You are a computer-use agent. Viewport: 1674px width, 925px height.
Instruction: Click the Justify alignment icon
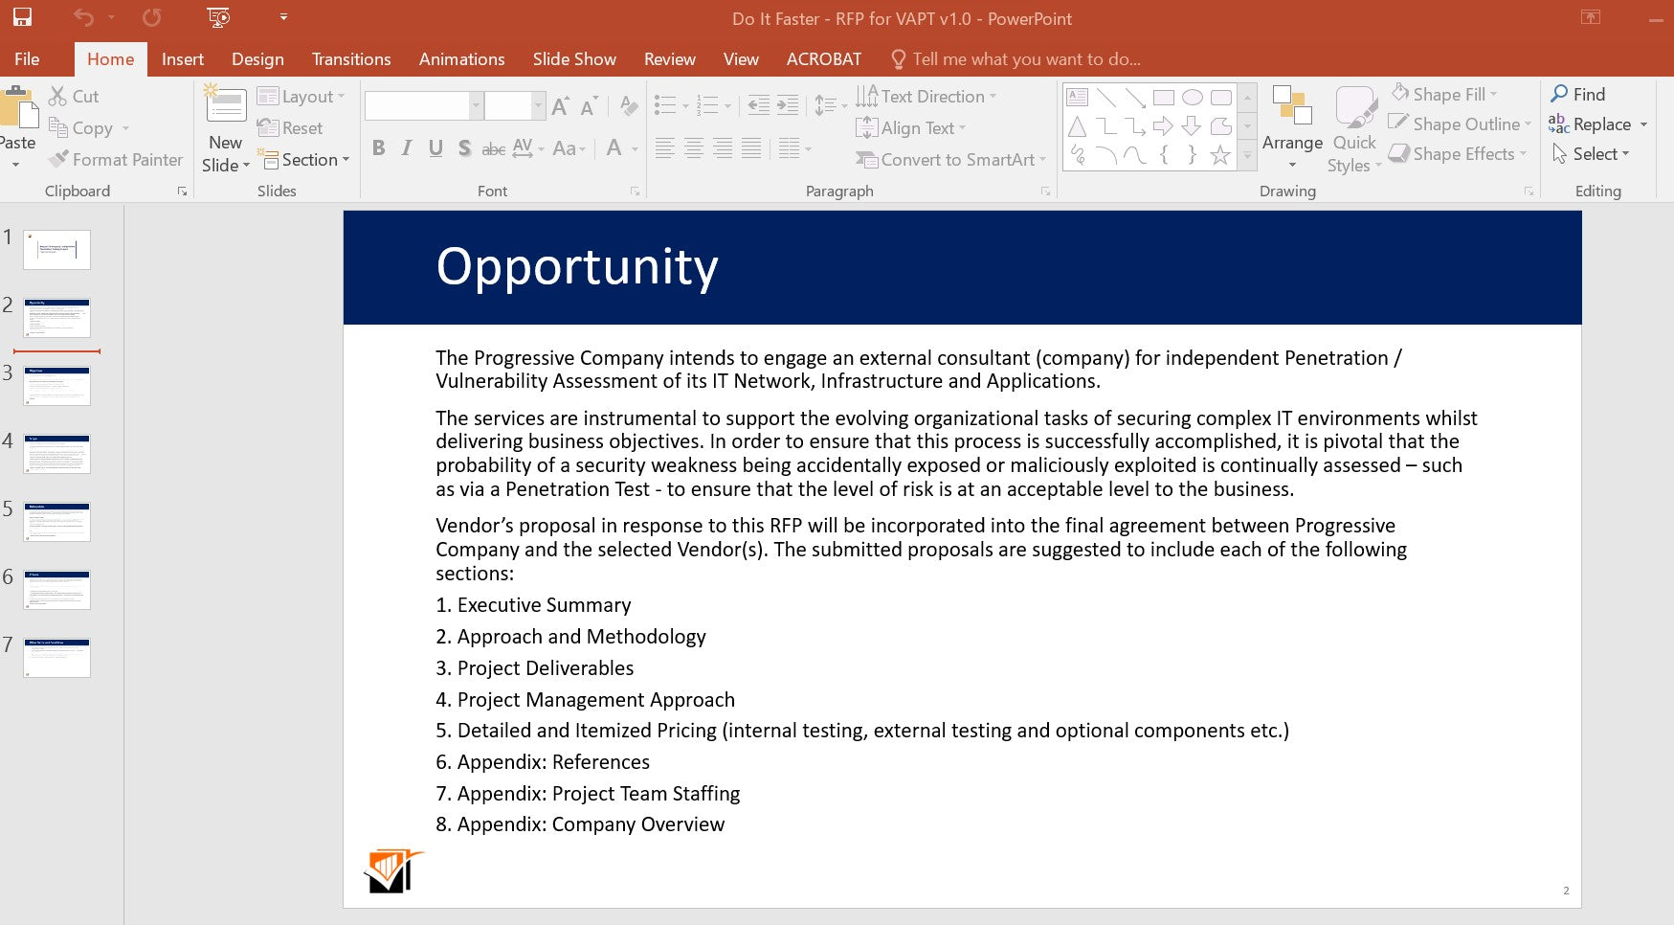click(x=751, y=148)
